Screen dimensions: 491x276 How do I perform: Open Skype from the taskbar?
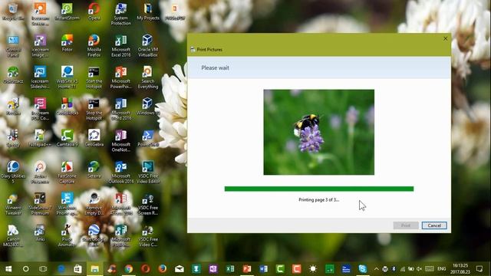(x=363, y=269)
